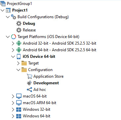
Task: Collapse the Project1 node
Action: tap(3, 10)
